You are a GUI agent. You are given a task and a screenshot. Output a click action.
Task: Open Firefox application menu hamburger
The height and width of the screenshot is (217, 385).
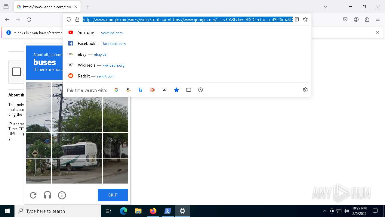(378, 19)
